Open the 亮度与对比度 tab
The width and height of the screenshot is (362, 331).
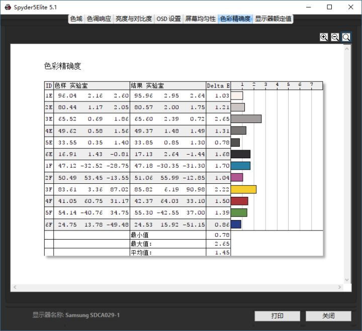[134, 19]
